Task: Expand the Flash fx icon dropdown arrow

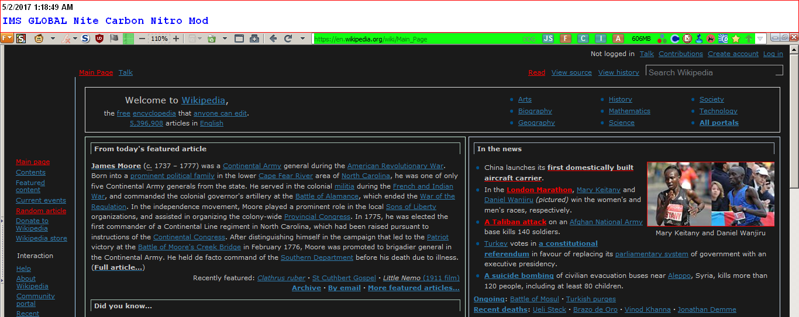Action: coord(75,39)
